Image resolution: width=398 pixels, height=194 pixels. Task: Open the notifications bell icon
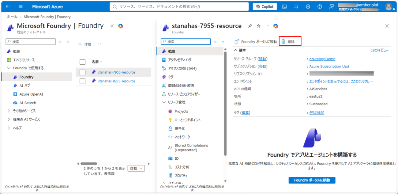296,6
